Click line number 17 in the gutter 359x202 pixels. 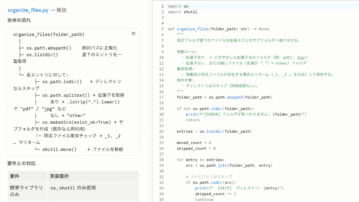(x=161, y=97)
